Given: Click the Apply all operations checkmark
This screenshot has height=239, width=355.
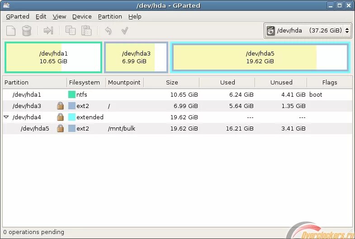Looking at the screenshot, I should pyautogui.click(x=125, y=31).
